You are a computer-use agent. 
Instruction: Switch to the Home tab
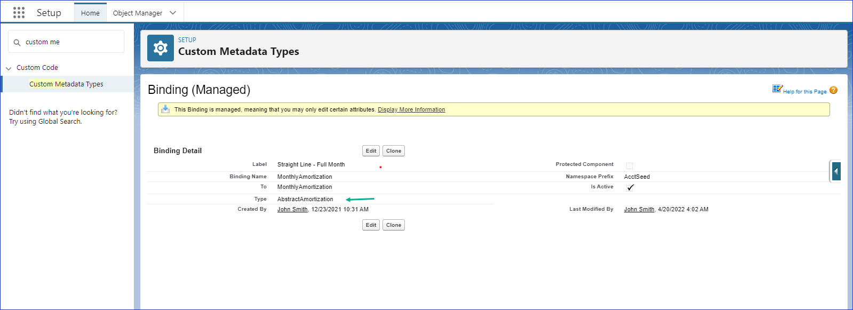(x=90, y=13)
